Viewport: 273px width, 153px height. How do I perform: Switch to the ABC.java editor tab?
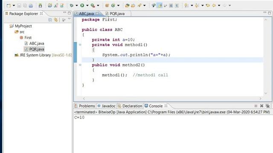click(86, 14)
